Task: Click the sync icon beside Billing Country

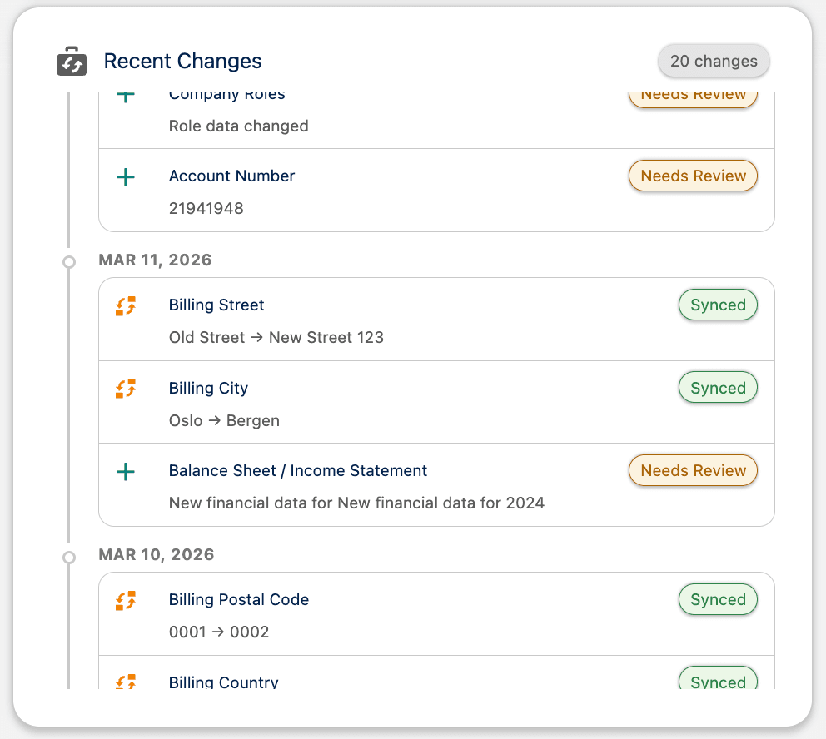Action: click(125, 682)
